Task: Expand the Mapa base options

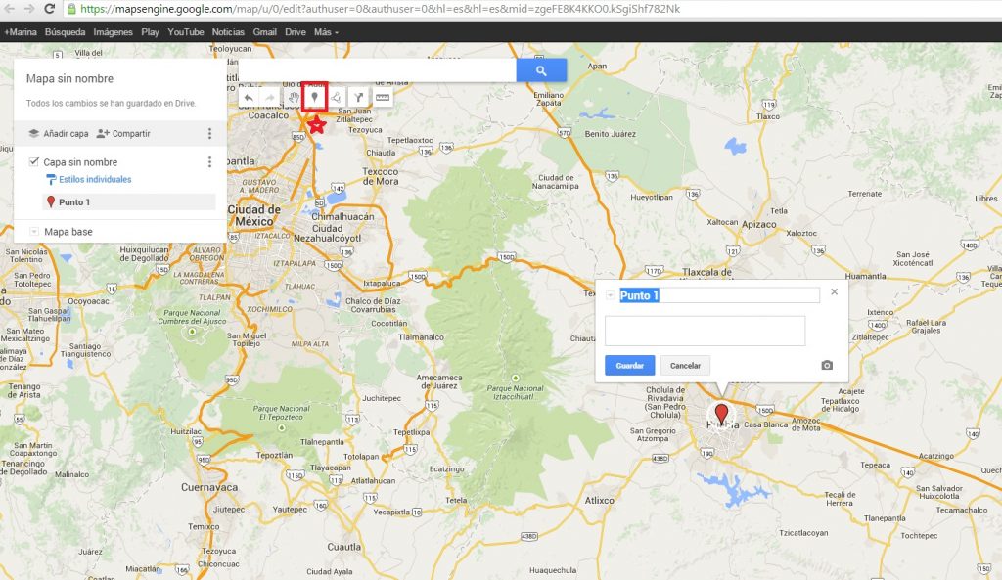Action: click(34, 231)
